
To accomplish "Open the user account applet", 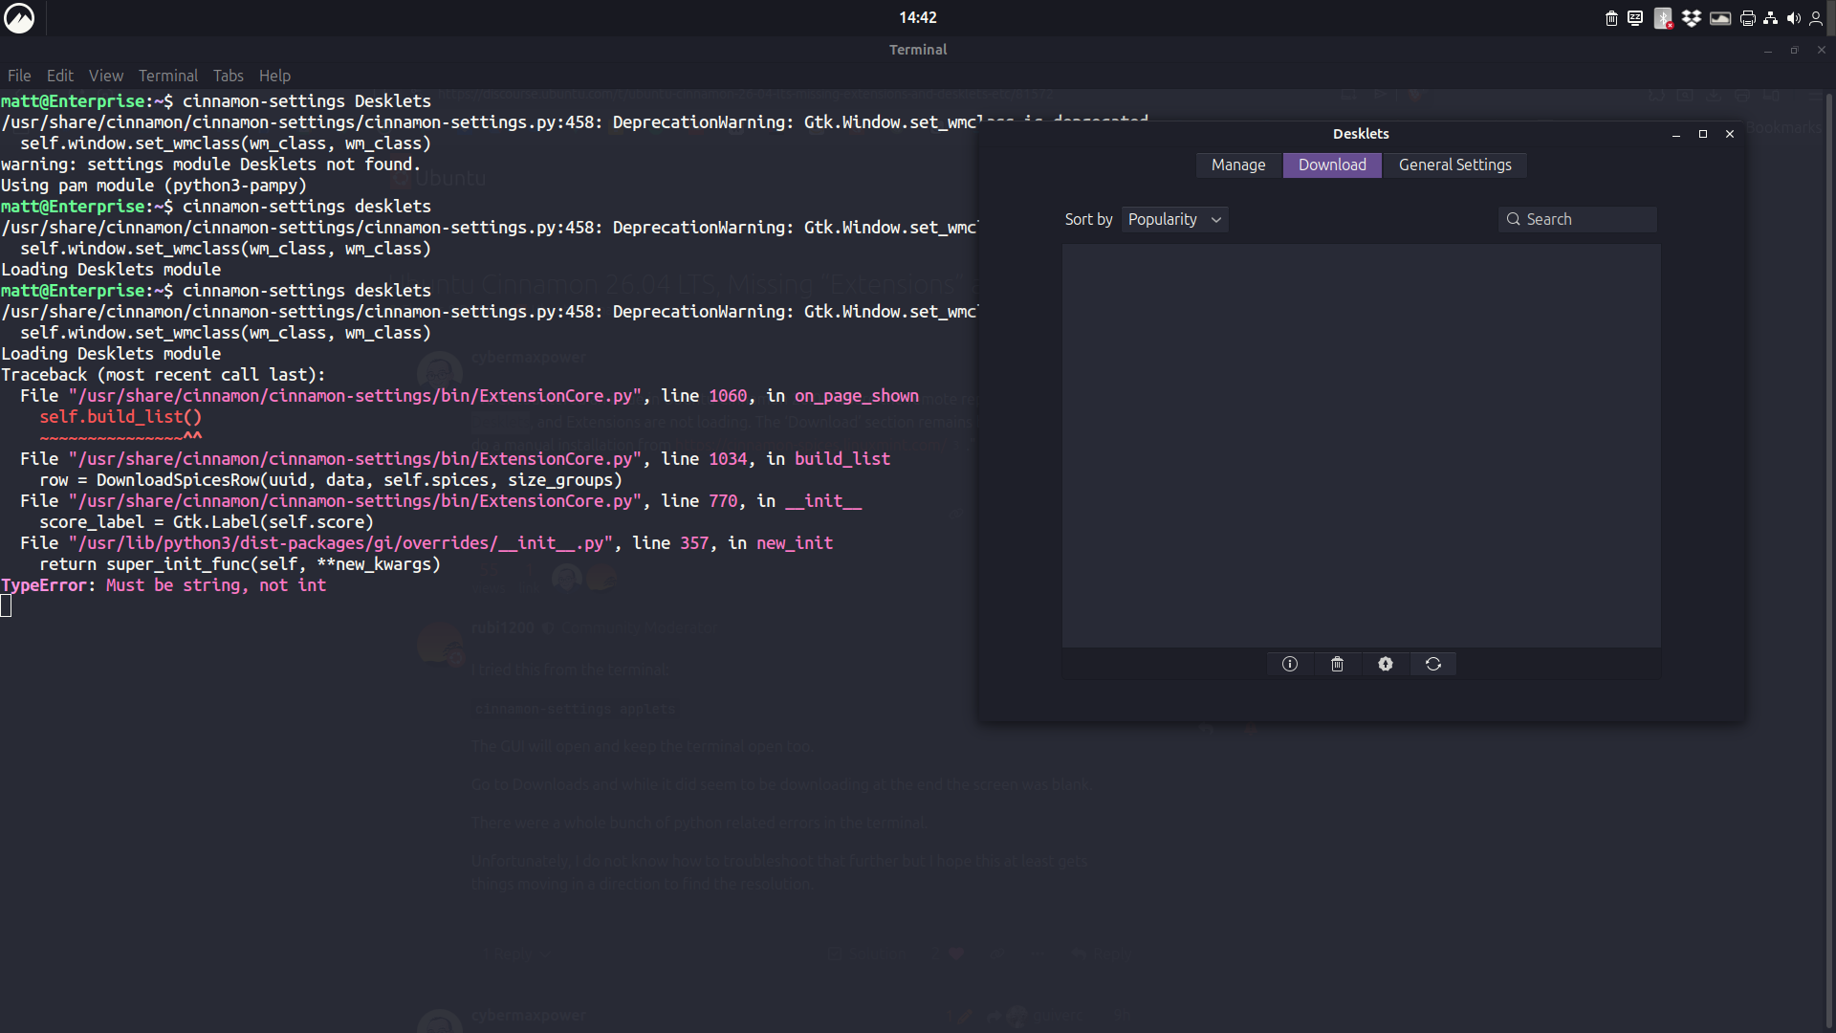I will pyautogui.click(x=1816, y=18).
